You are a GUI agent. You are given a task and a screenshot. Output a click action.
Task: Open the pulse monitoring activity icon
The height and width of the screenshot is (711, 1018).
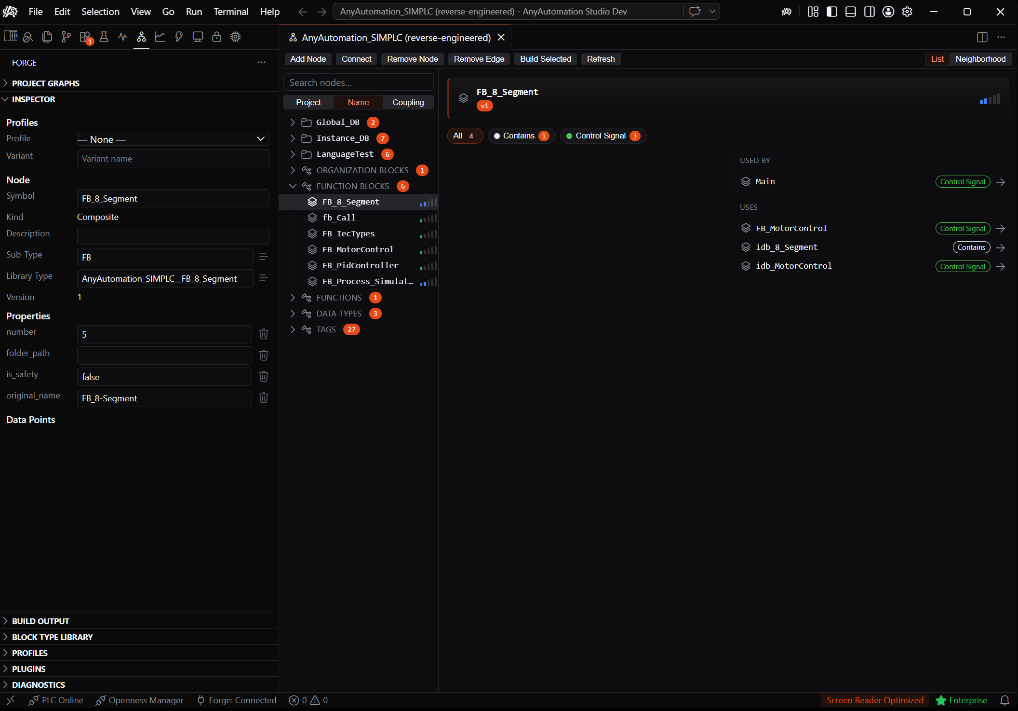click(122, 37)
